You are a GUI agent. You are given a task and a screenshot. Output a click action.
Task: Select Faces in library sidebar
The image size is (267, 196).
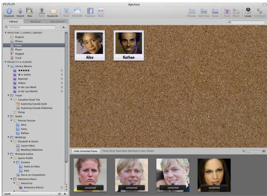(x=34, y=45)
